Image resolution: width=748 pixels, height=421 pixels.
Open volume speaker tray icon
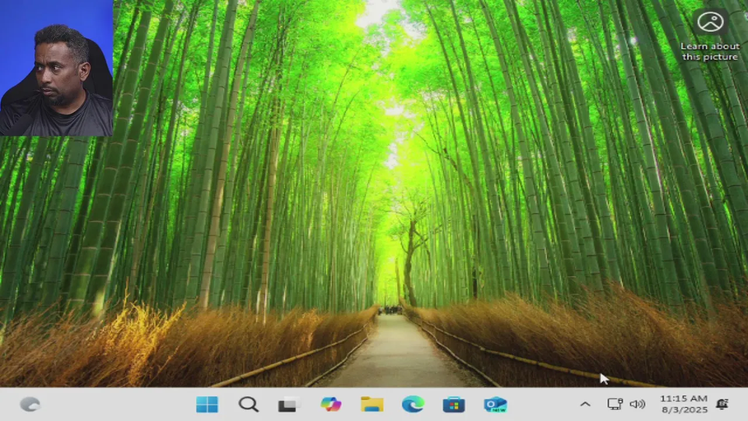[x=638, y=404]
